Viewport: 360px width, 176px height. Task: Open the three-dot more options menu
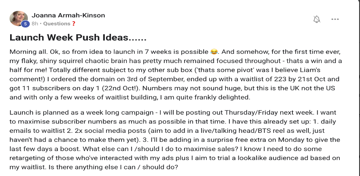point(335,19)
